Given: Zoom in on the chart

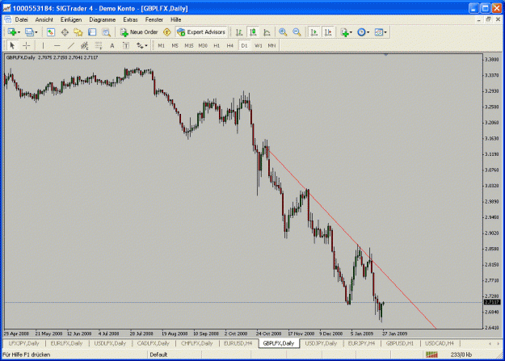Looking at the screenshot, I should tap(283, 32).
